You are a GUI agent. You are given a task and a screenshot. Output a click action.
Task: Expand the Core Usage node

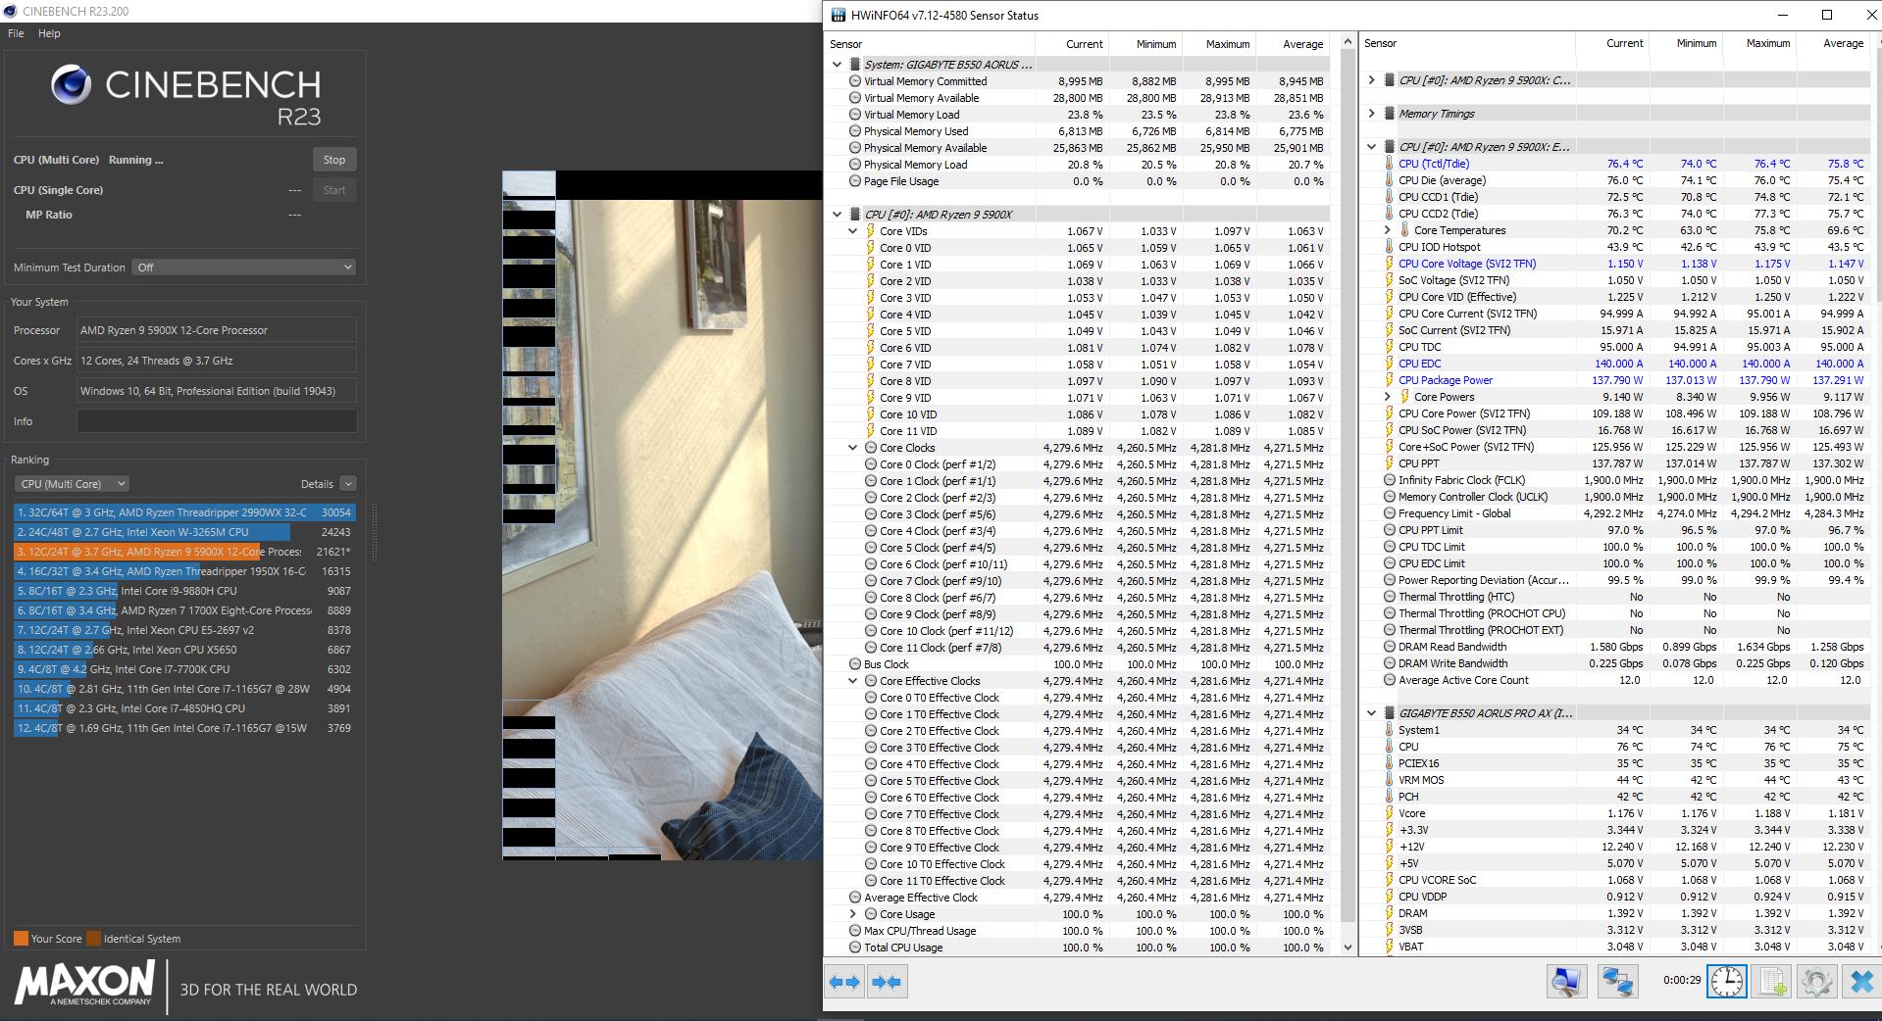coord(852,914)
